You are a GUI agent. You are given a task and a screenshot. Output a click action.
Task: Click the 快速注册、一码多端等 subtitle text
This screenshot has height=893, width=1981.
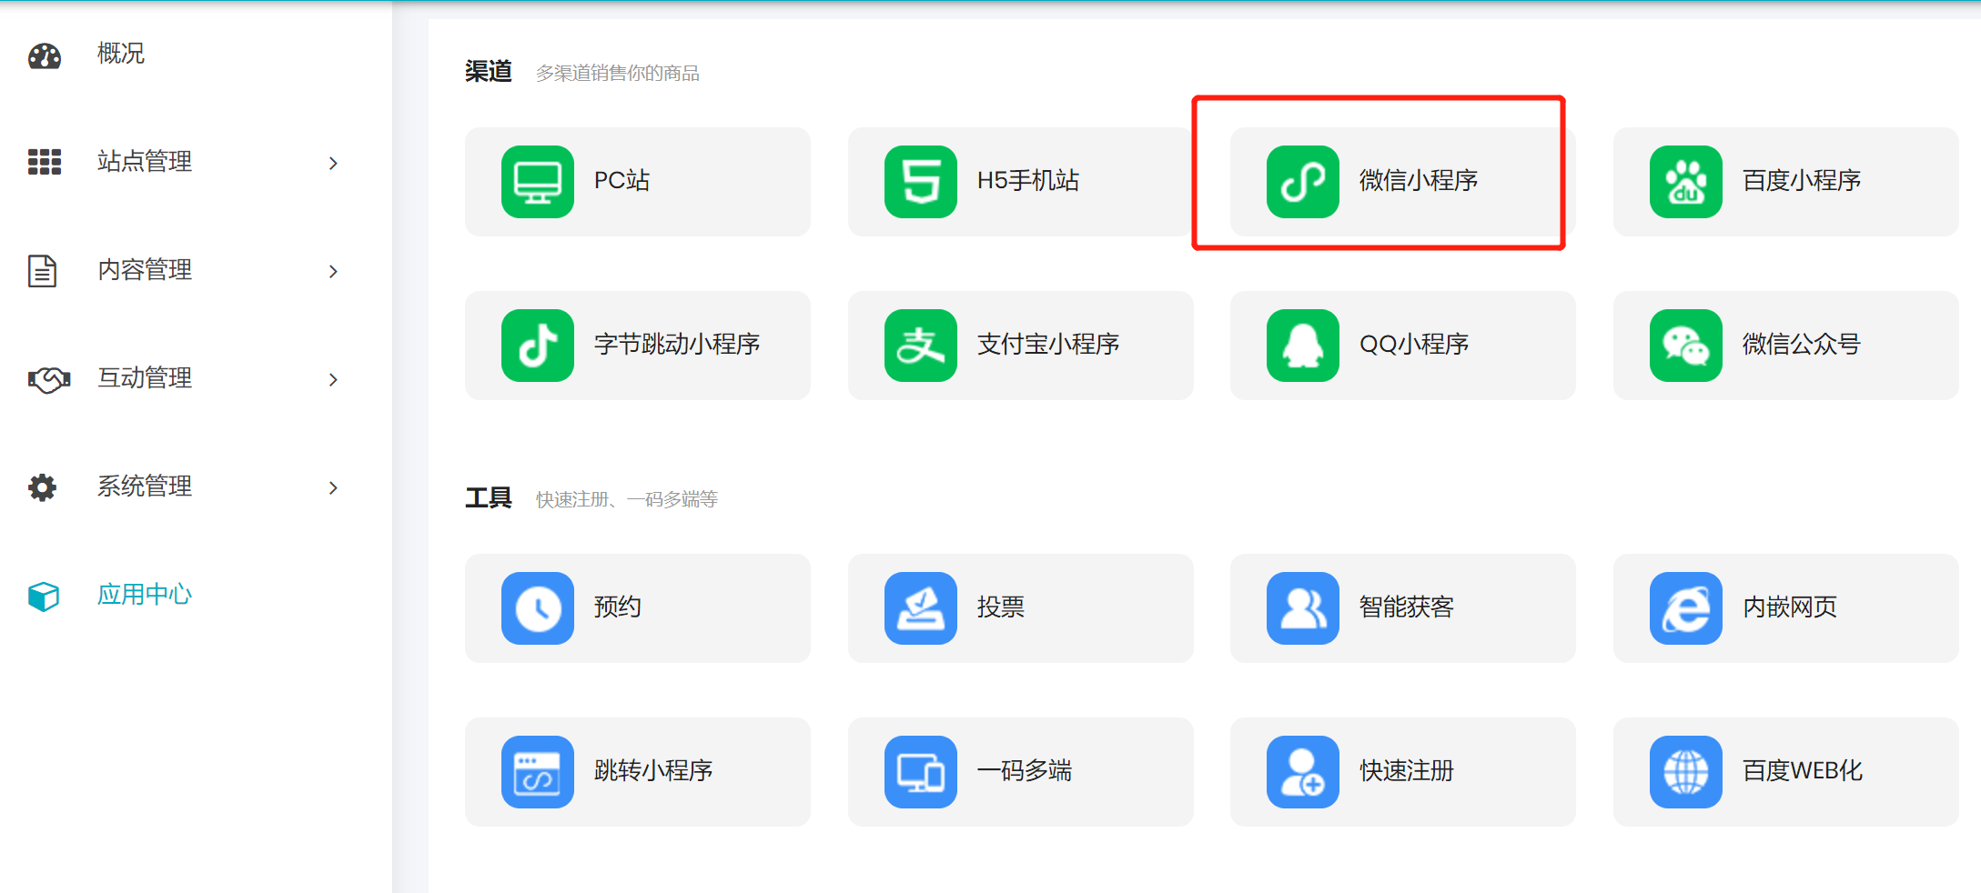(x=627, y=499)
